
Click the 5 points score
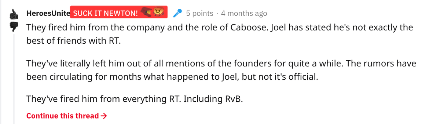[x=199, y=13]
